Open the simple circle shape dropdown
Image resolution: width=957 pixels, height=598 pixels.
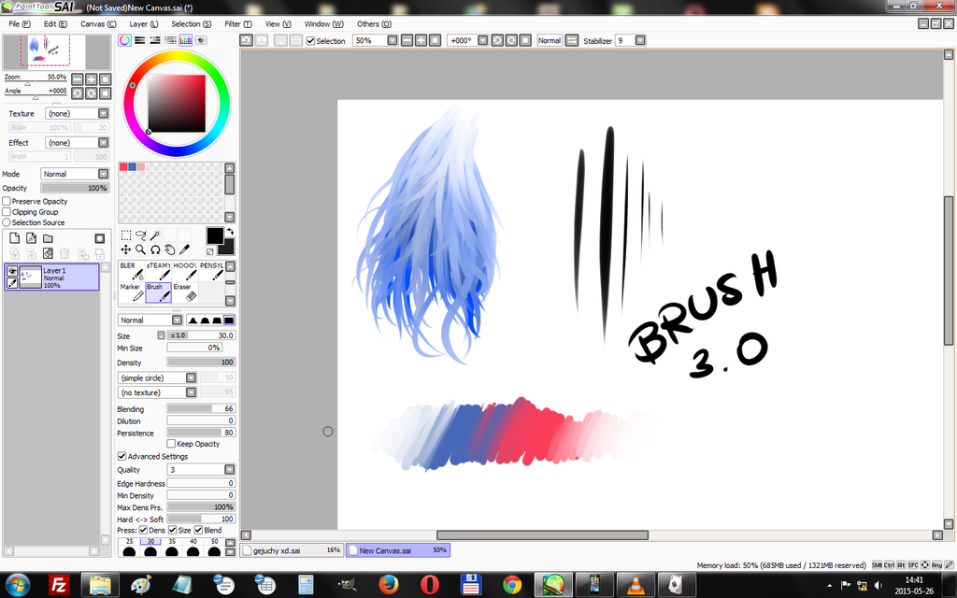157,377
